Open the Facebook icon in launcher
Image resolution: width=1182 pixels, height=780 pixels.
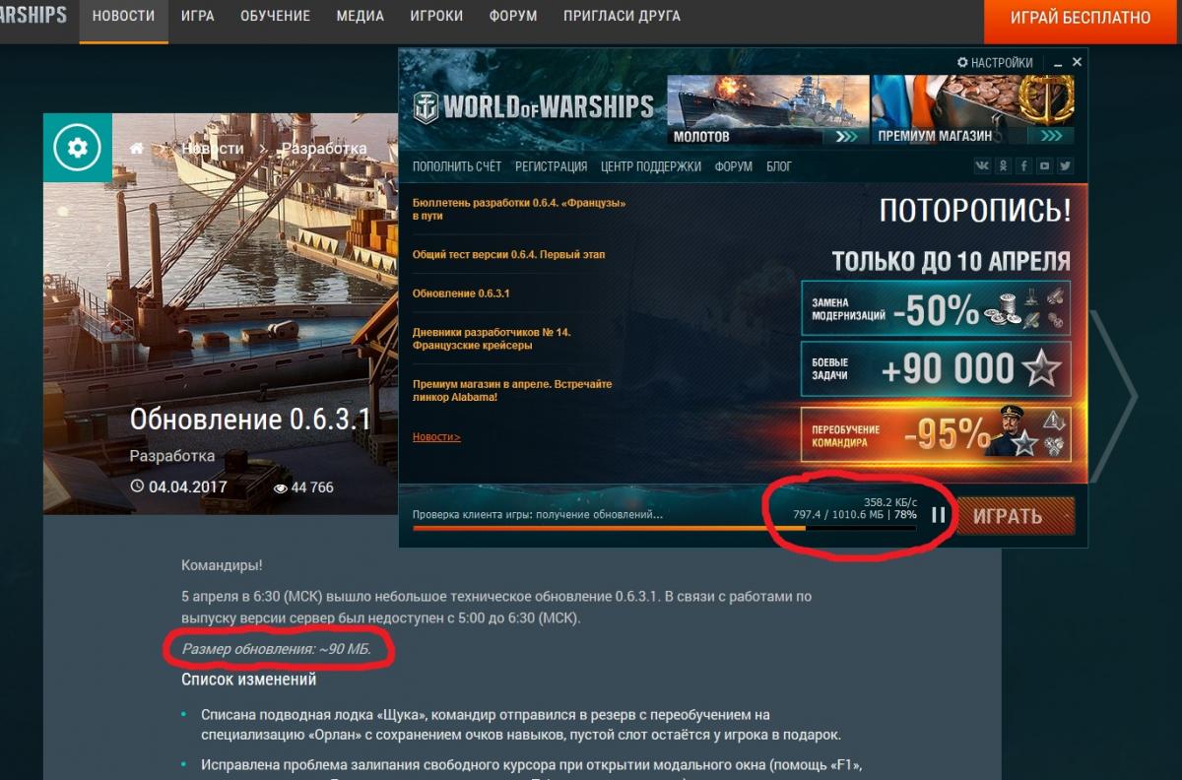coord(1024,166)
